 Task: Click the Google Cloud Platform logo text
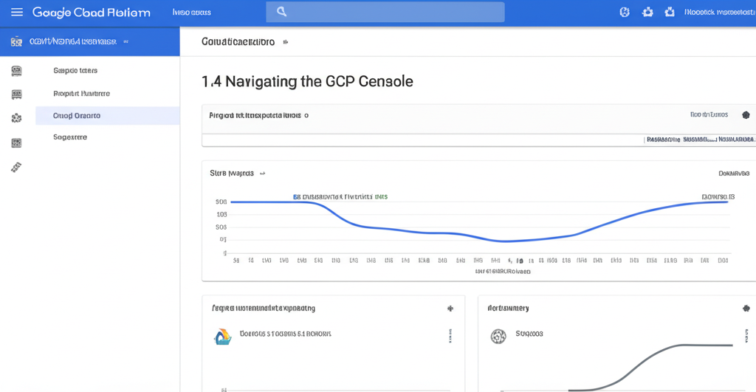[x=91, y=13]
